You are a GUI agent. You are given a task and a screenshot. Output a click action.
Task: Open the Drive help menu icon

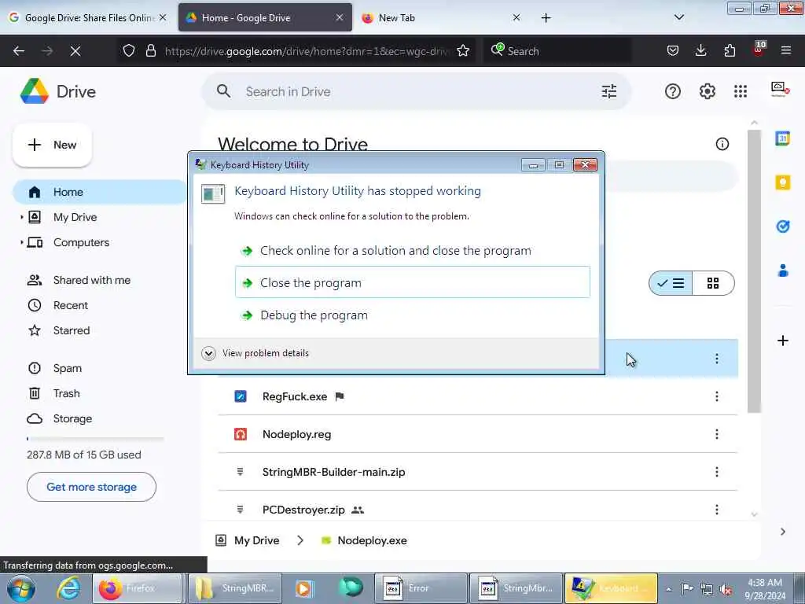tap(673, 91)
